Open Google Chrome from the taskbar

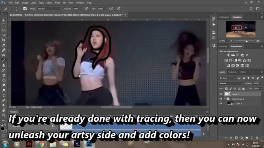point(41,144)
